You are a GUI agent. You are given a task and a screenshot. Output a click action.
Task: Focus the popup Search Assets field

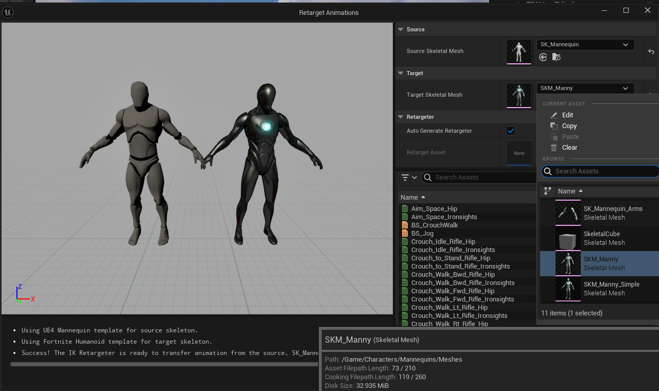point(600,171)
